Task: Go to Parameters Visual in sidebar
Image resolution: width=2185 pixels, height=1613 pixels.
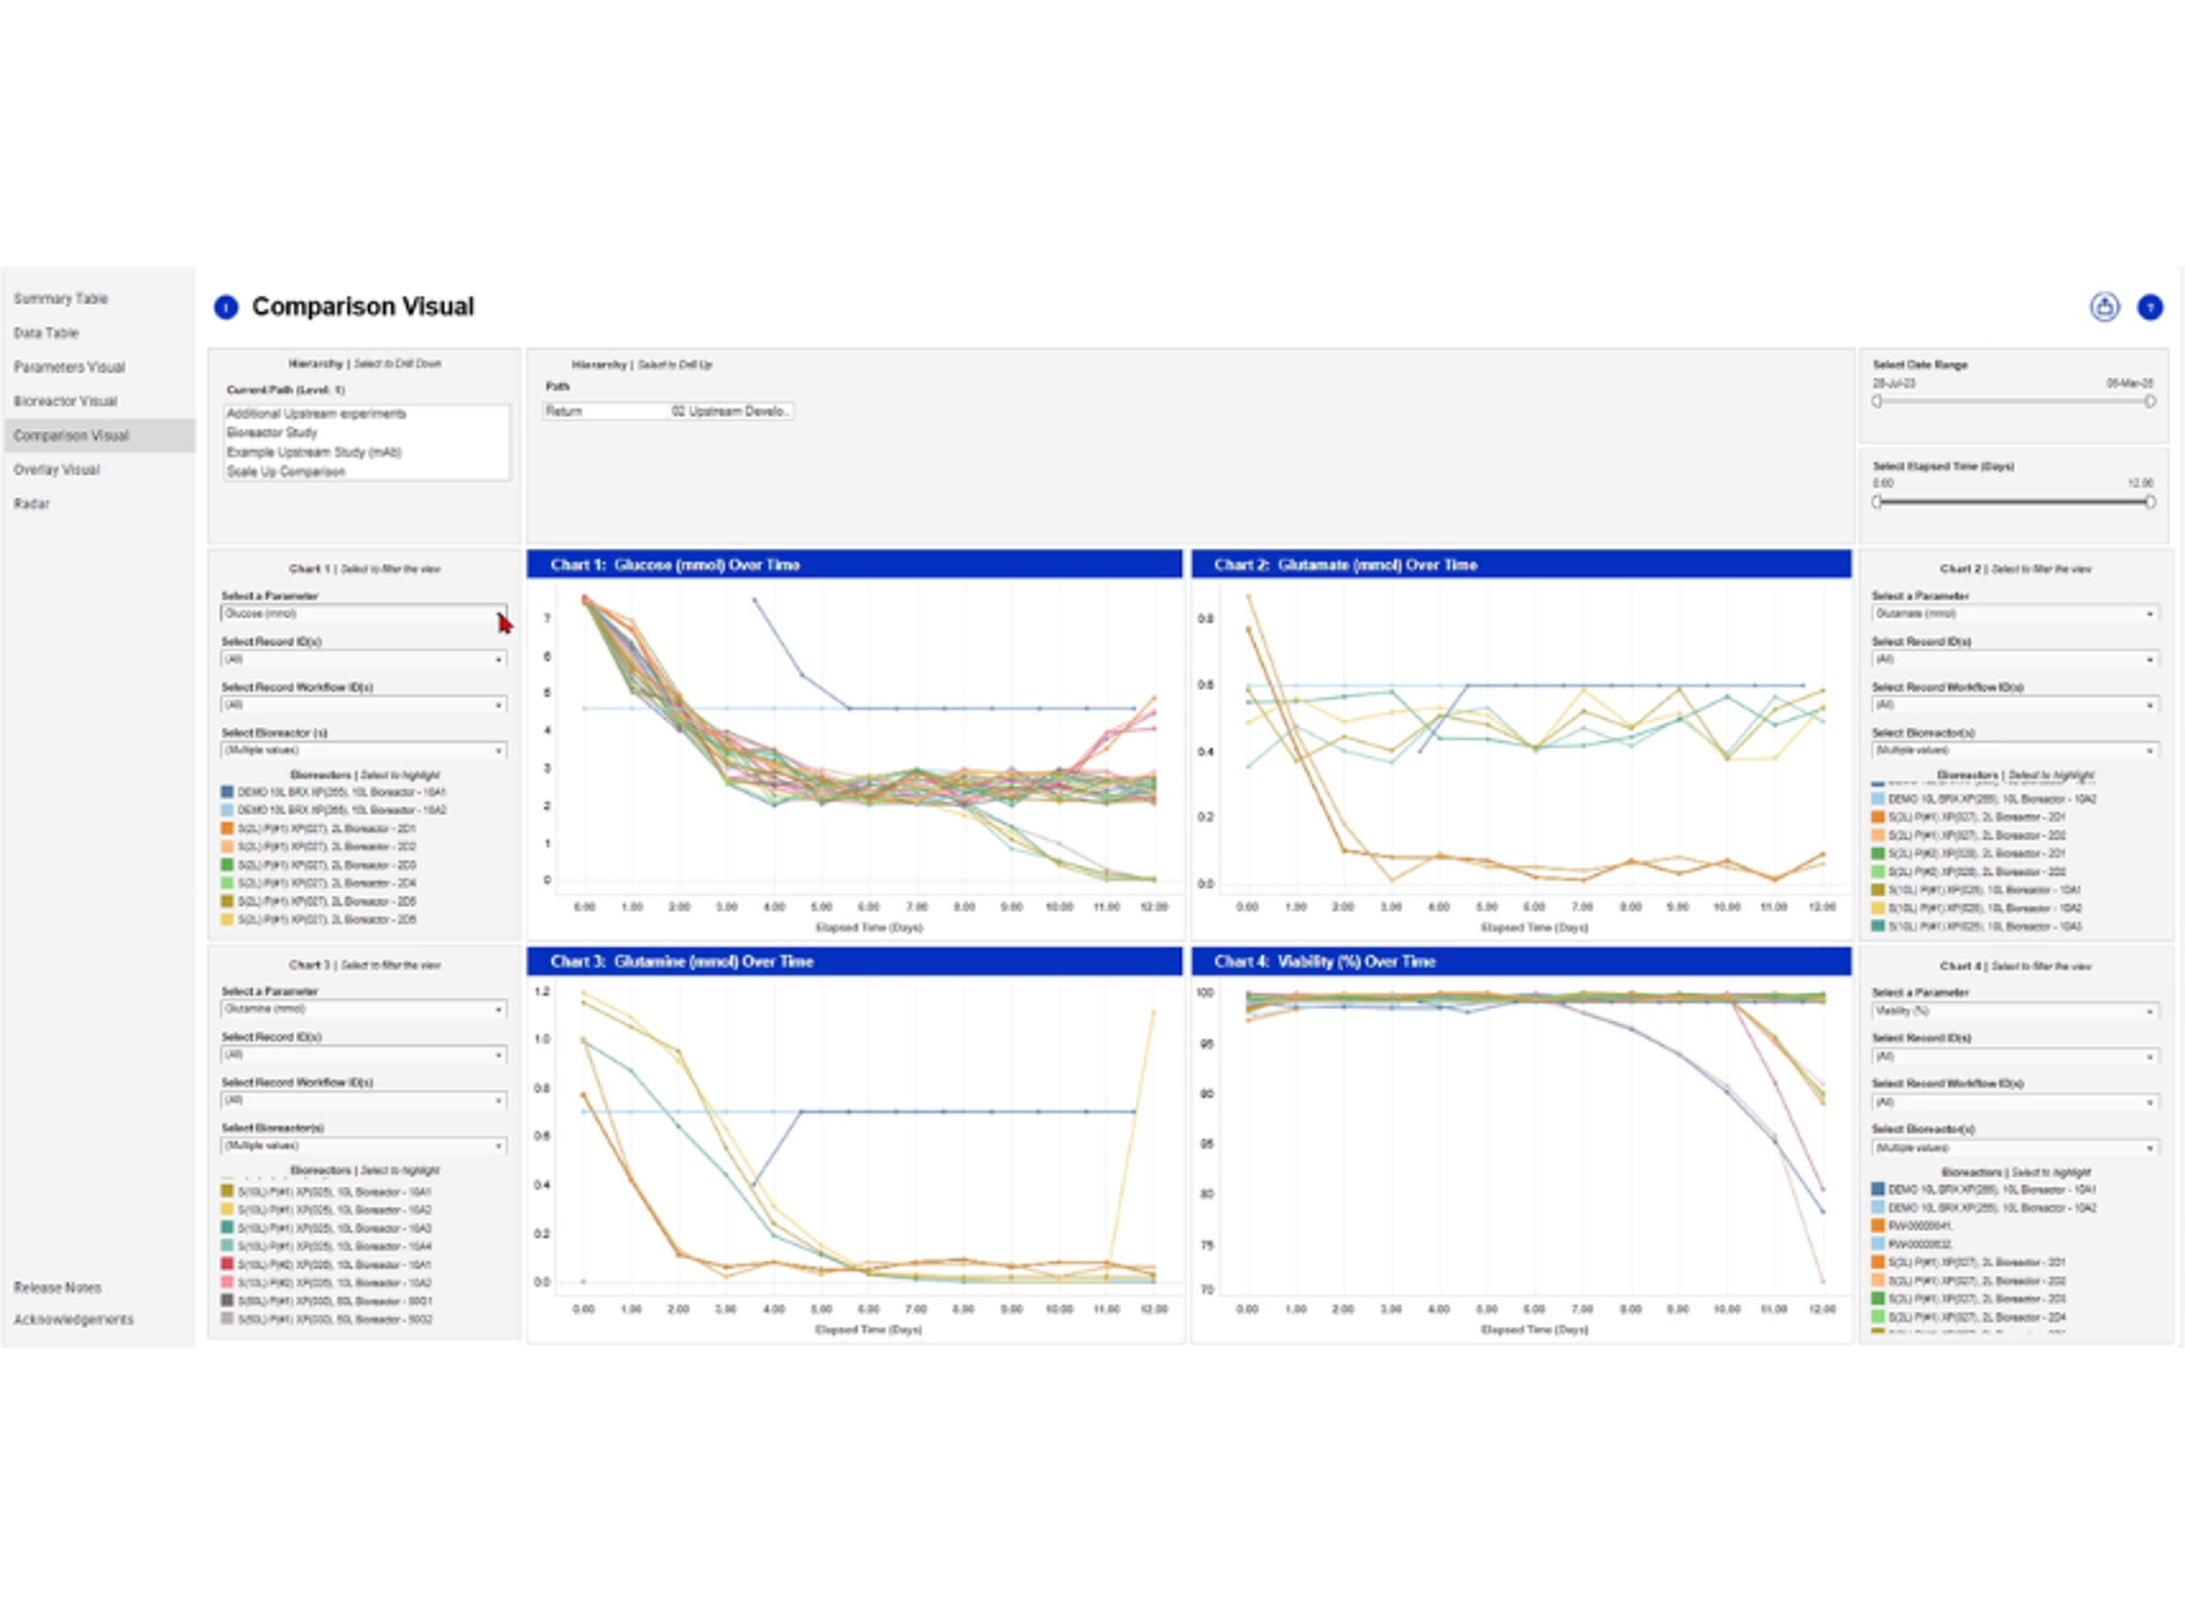Action: click(69, 367)
